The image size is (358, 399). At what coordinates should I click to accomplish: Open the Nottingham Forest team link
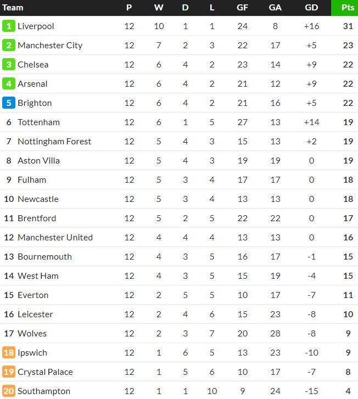pyautogui.click(x=54, y=141)
